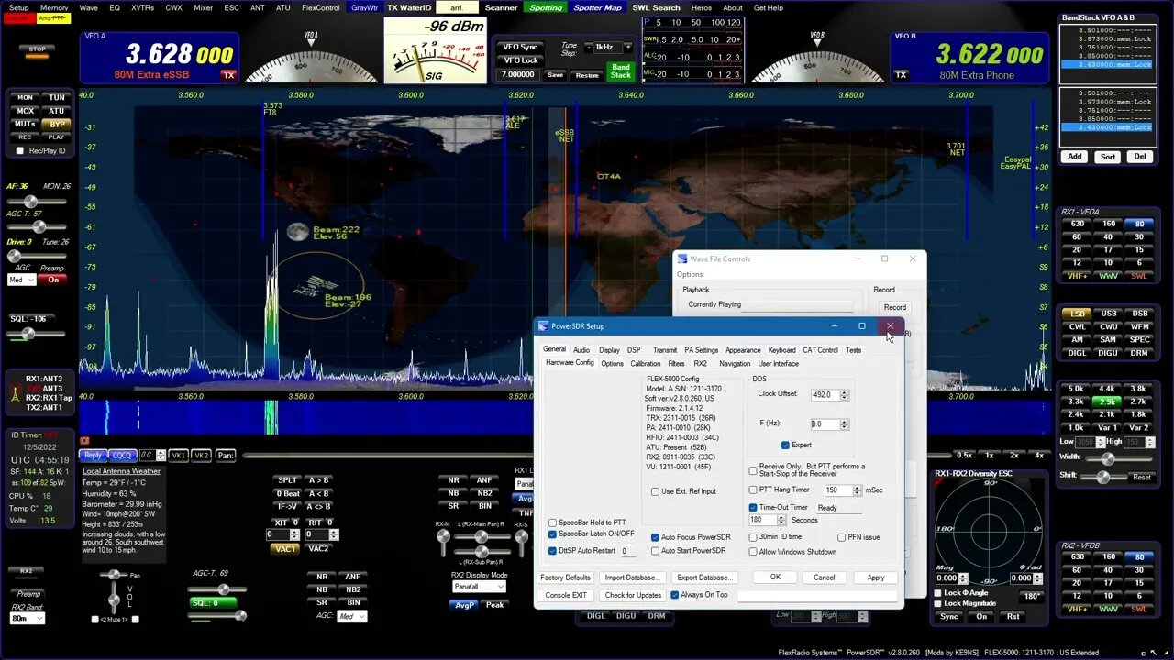Click the Clock Offset stepper arrows
Screen dimensions: 1174x660
pyautogui.click(x=844, y=395)
